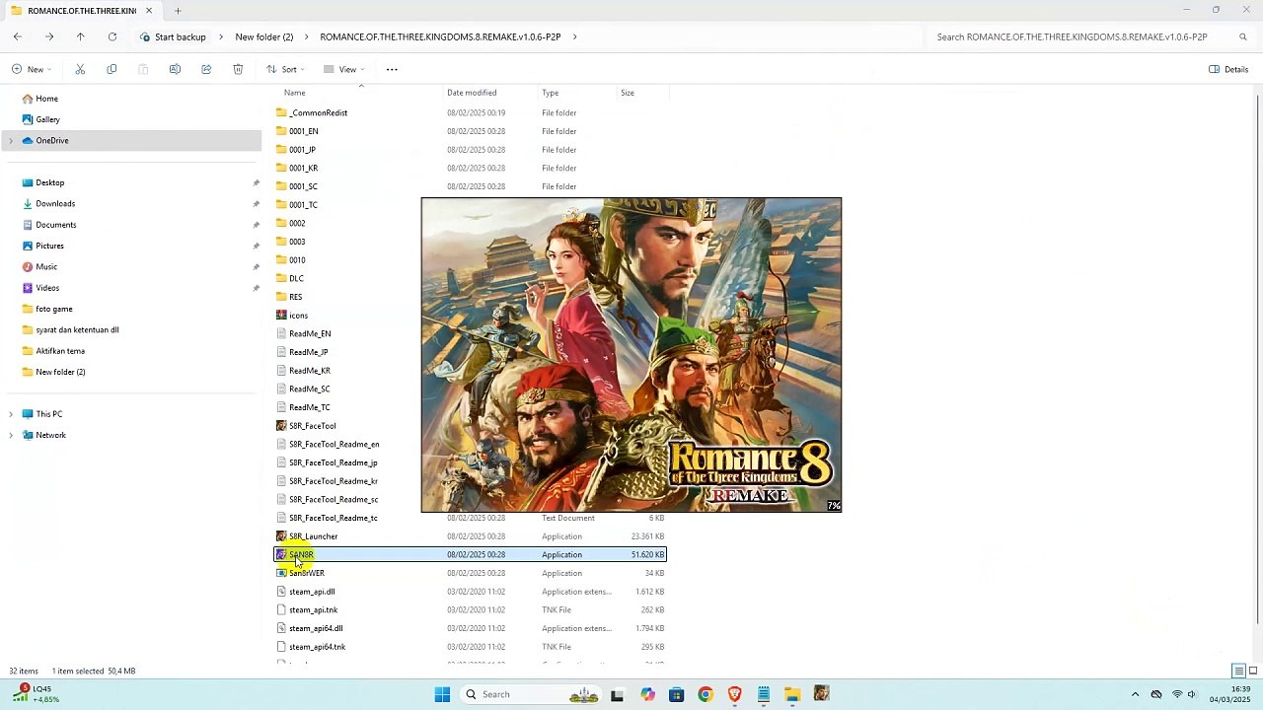This screenshot has height=710, width=1263.
Task: Refresh the current folder view
Action: click(112, 36)
